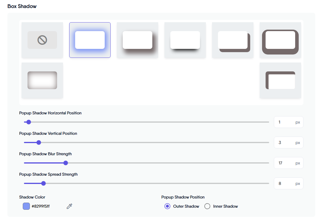Viewport: 320px width, 221px height.
Task: Click the Horizontal Position slider handle
Action: point(29,122)
